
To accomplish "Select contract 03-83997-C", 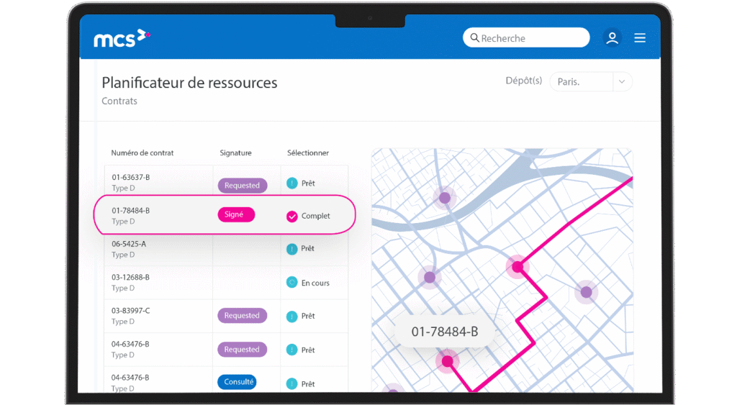I will click(131, 311).
